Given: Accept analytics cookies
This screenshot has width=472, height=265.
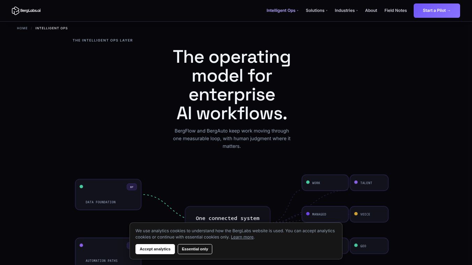Looking at the screenshot, I should coord(155,249).
